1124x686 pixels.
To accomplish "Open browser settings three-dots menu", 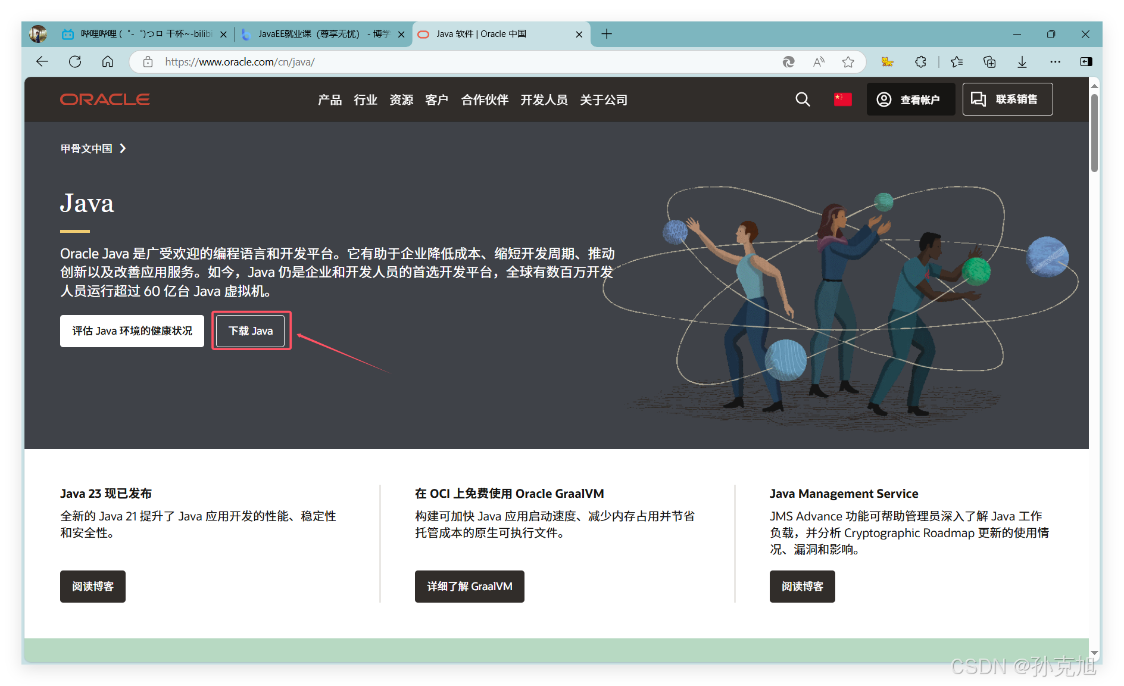I will (x=1055, y=62).
